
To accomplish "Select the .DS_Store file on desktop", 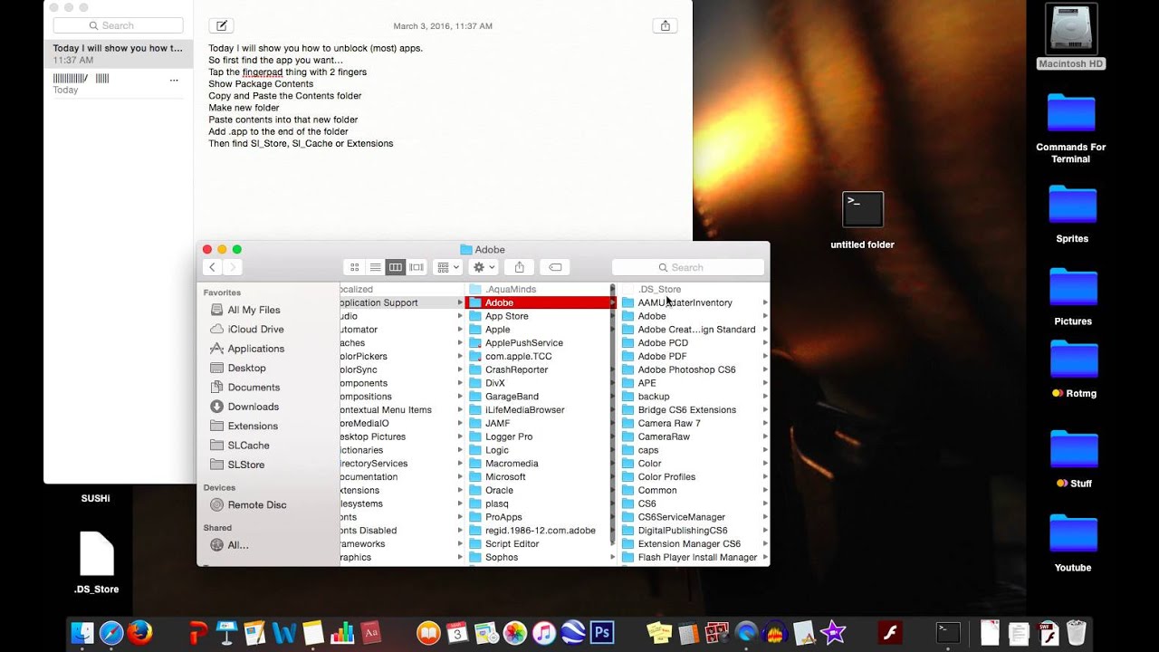I will point(96,562).
